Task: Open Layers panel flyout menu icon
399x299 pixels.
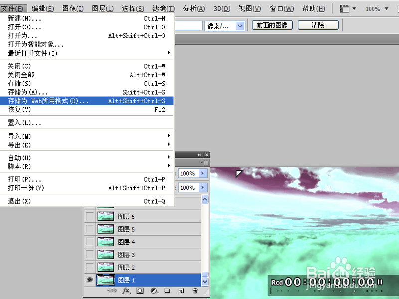Action: point(204,162)
